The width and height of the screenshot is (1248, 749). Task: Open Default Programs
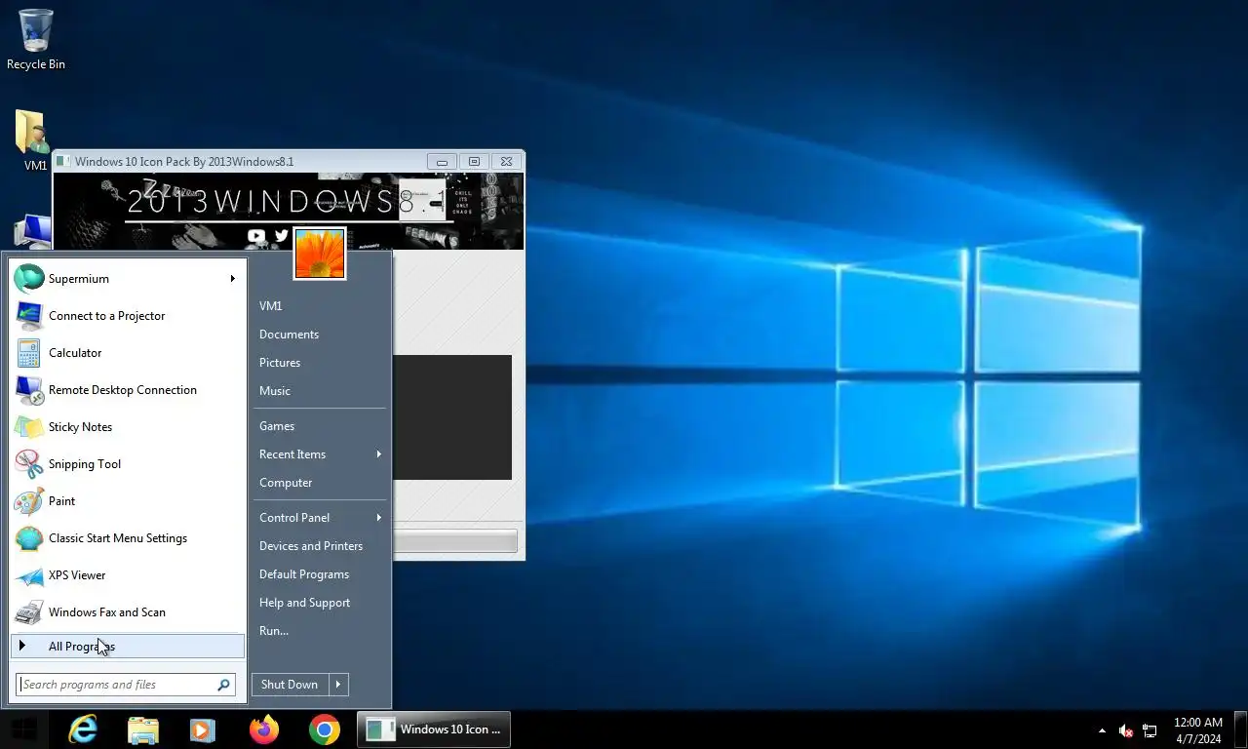321,574
